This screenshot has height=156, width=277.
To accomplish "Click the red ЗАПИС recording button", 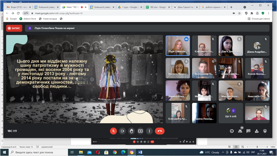I will 14,28.
